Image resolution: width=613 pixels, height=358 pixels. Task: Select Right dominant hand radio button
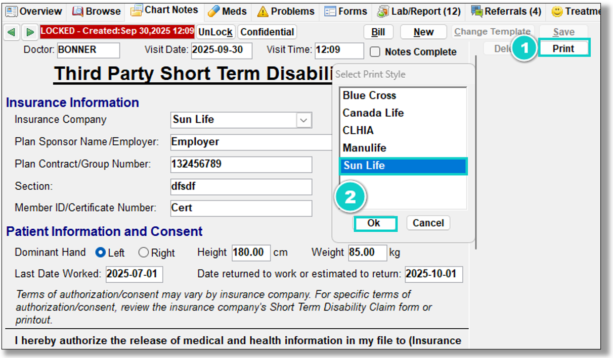144,252
